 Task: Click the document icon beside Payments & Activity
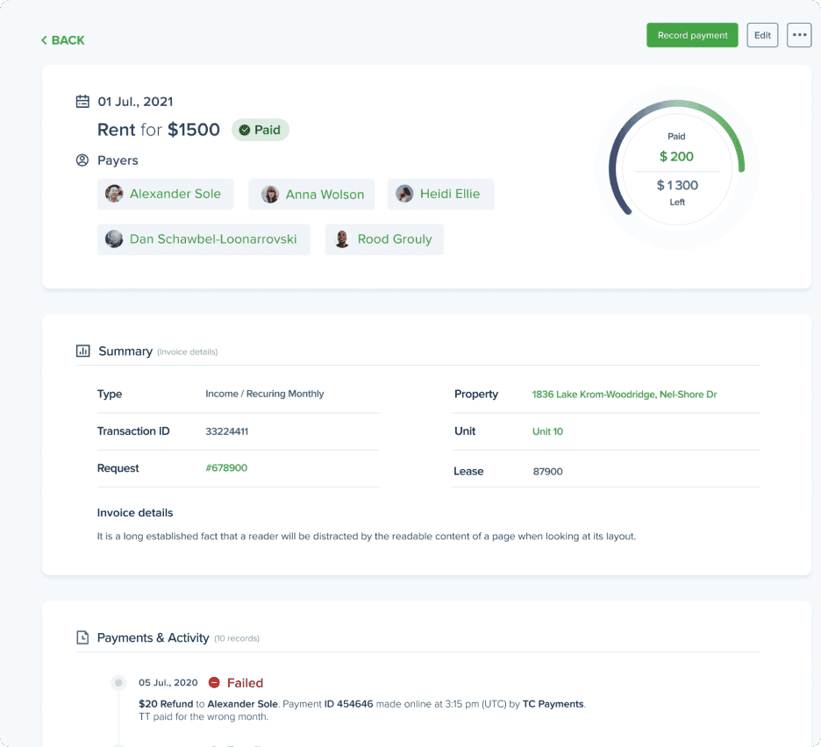pos(82,637)
